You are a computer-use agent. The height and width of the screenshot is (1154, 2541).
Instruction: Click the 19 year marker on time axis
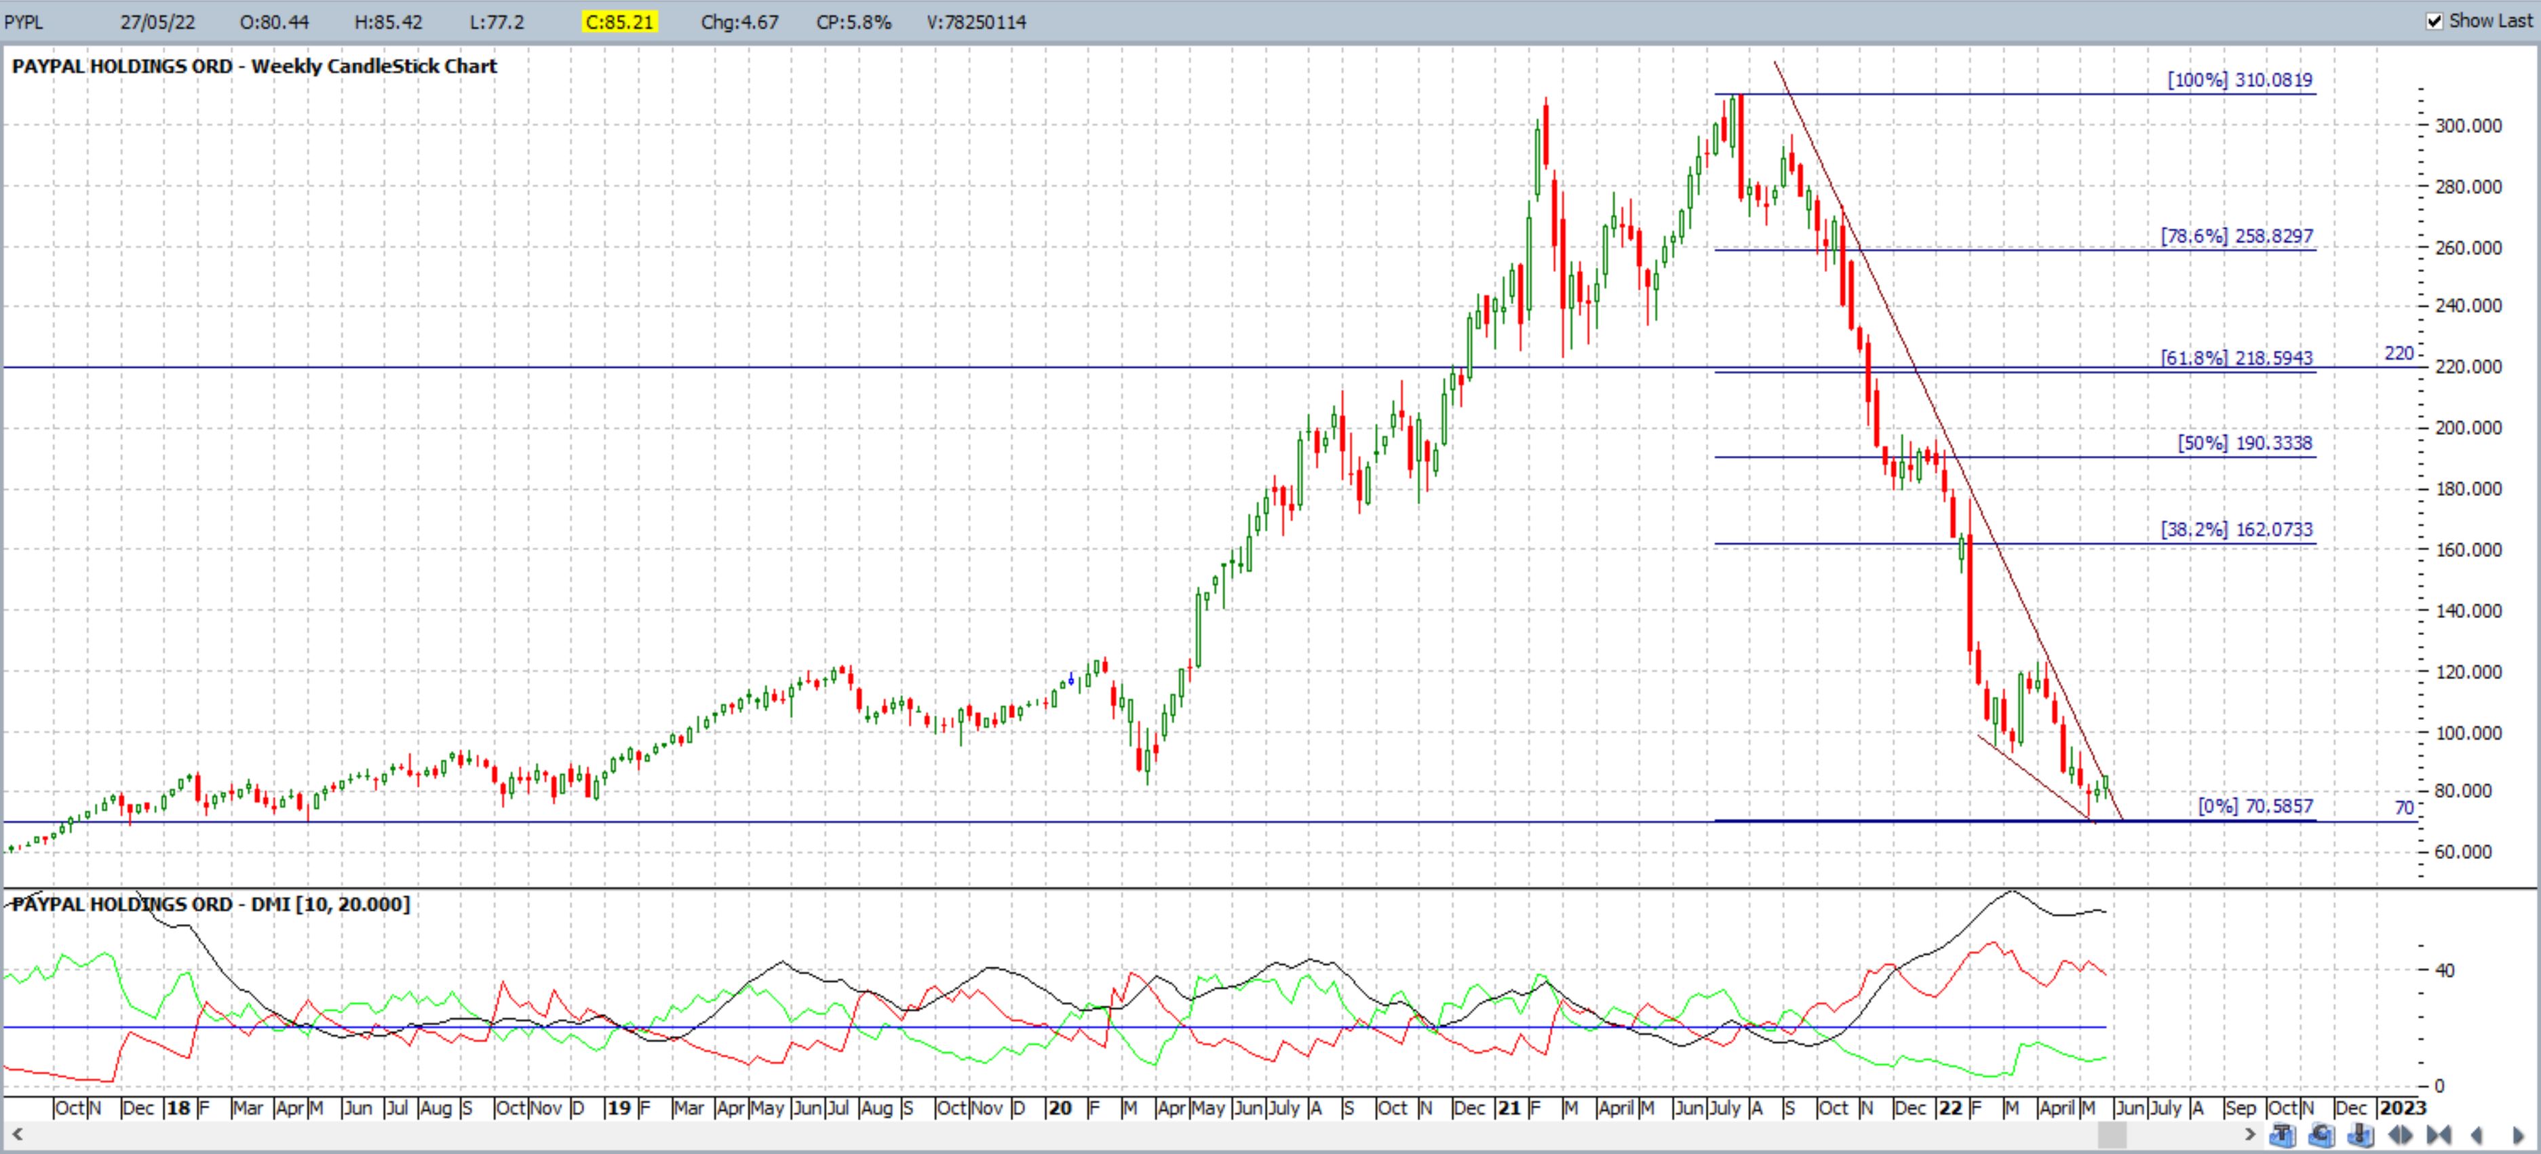(x=619, y=1108)
